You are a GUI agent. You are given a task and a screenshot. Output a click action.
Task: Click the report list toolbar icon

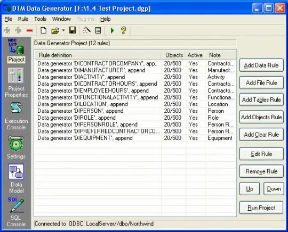(98, 30)
